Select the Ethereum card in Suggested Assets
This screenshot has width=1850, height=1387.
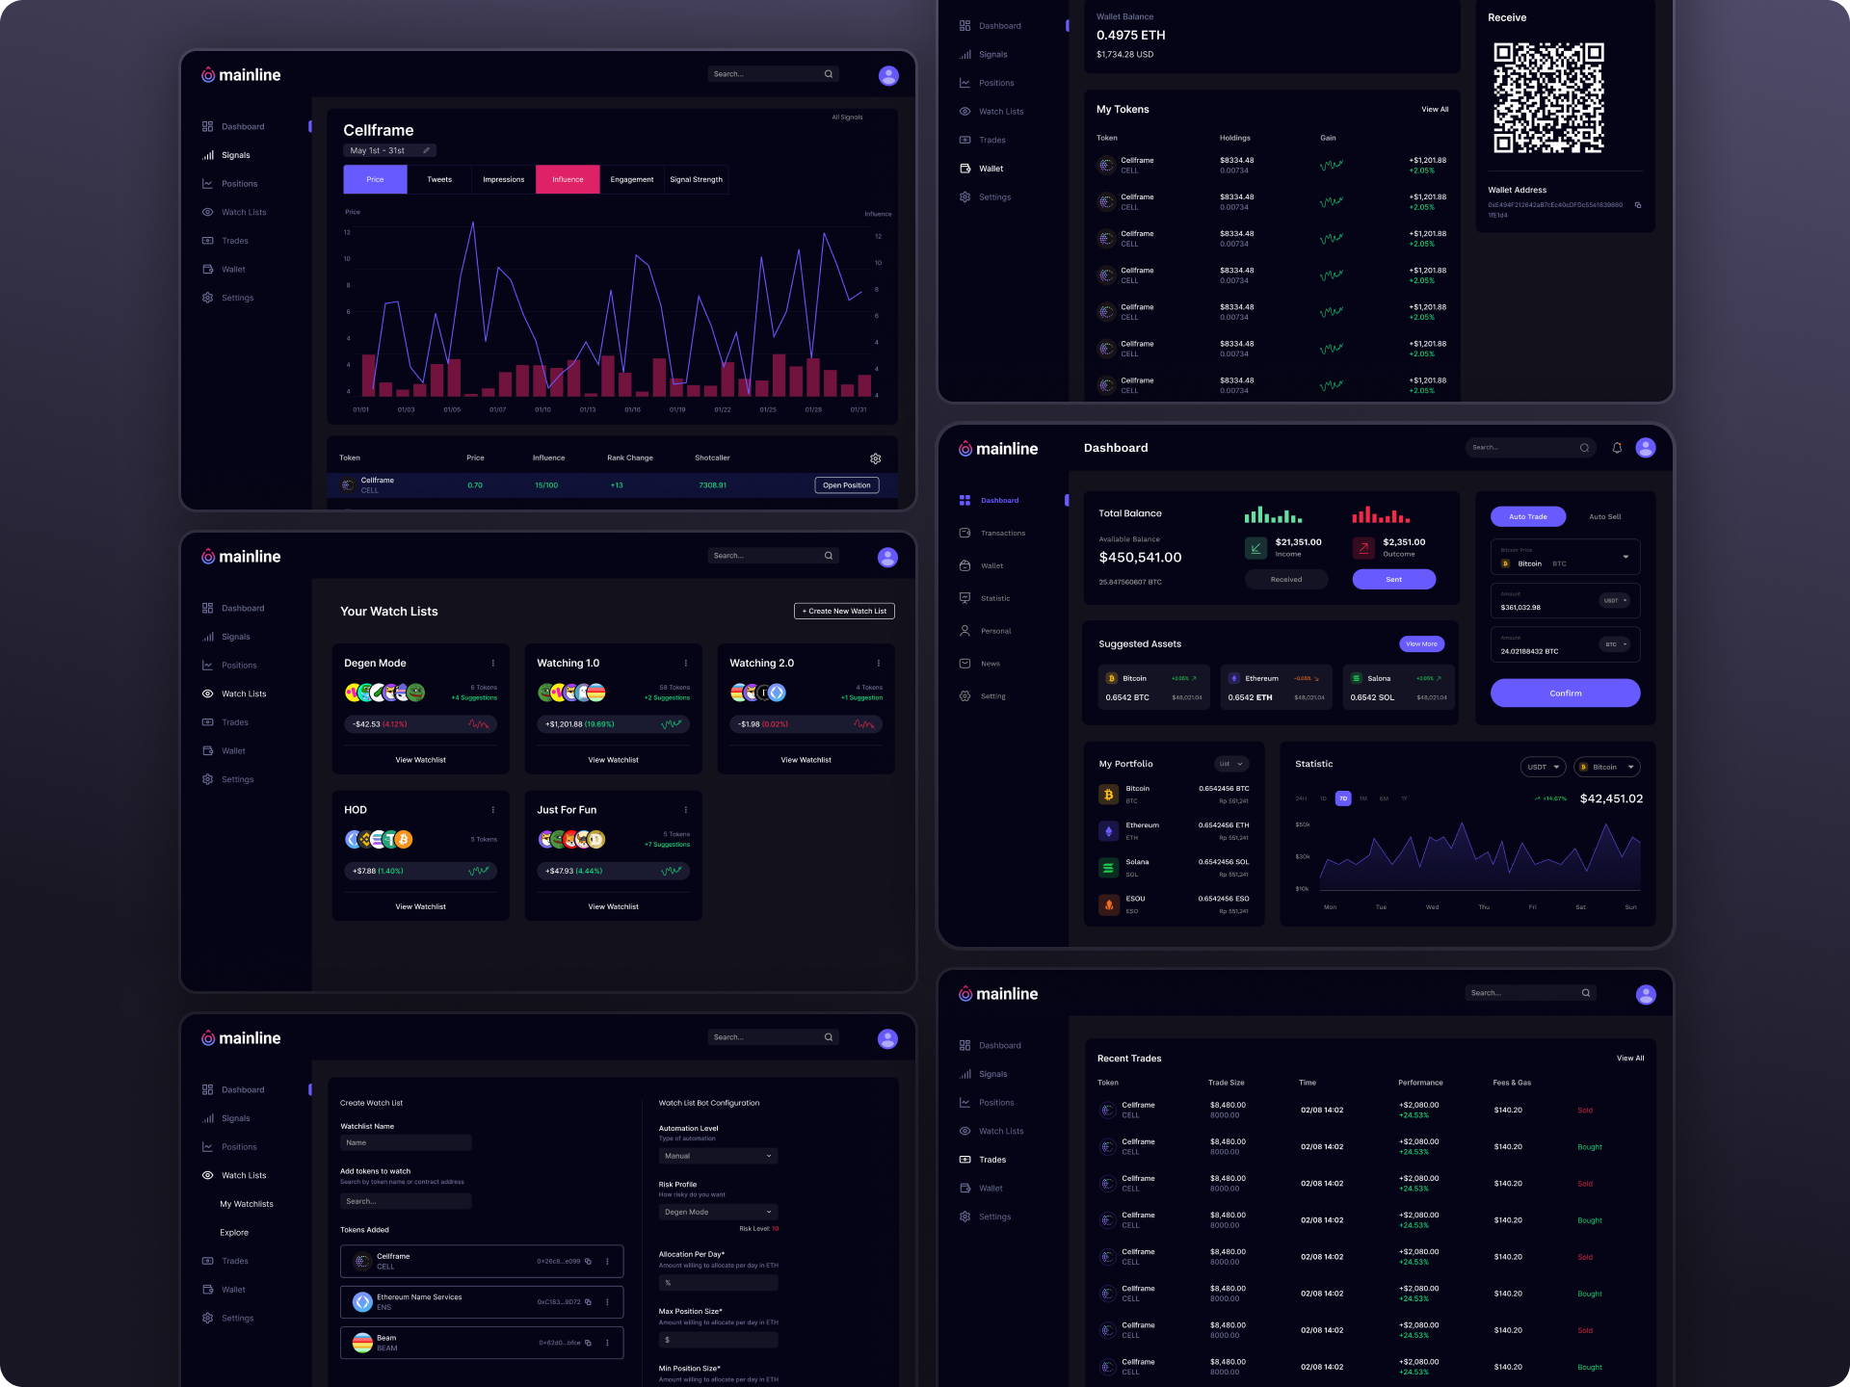[1276, 688]
